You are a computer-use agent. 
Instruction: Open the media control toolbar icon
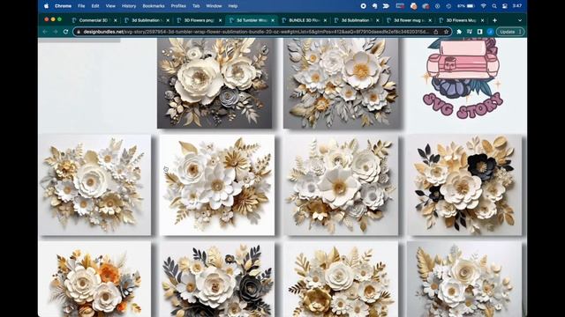tap(470, 32)
